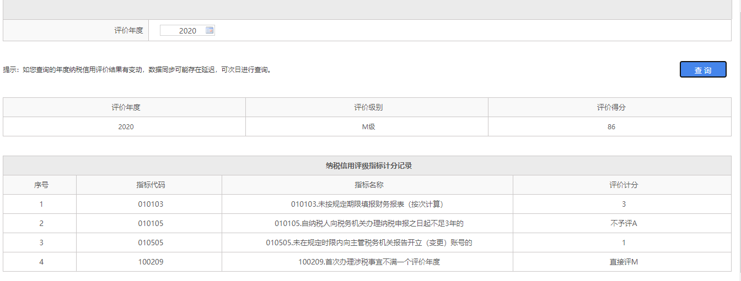Click the 评价计分 column header

[x=624, y=185]
